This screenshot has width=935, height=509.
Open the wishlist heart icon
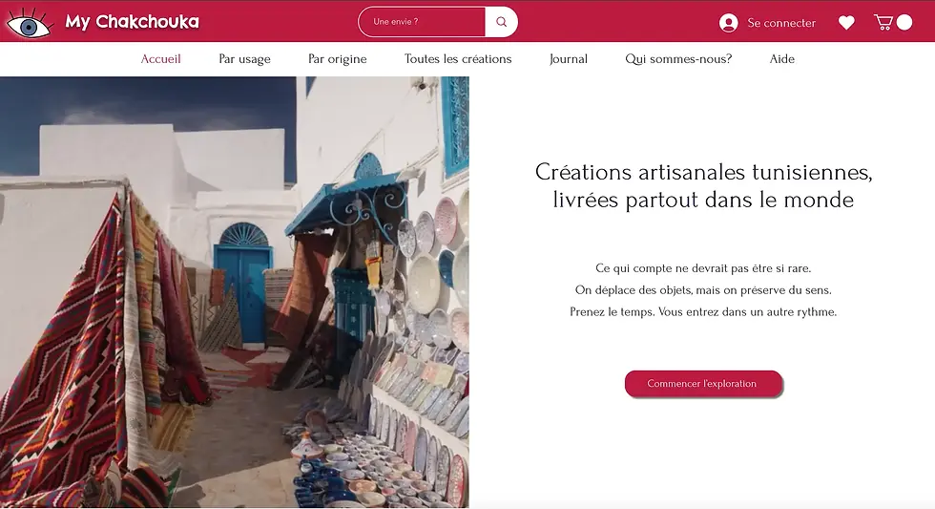(x=846, y=23)
